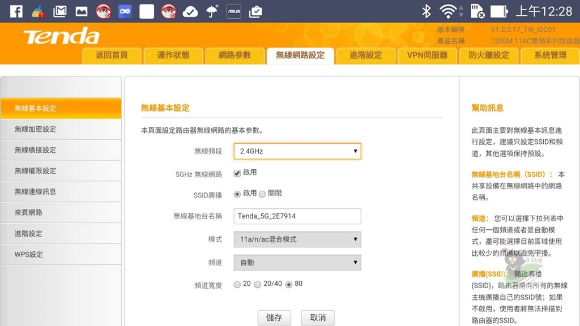Click the Tenda logo
580x326 pixels.
click(61, 36)
